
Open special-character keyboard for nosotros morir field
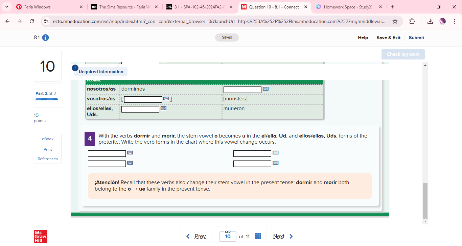pyautogui.click(x=265, y=89)
